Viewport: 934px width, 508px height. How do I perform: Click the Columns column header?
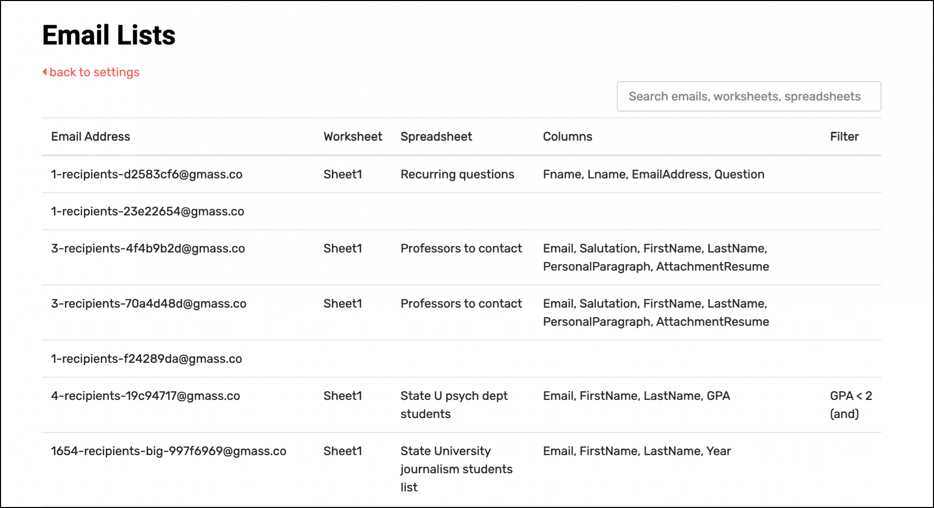pos(567,137)
